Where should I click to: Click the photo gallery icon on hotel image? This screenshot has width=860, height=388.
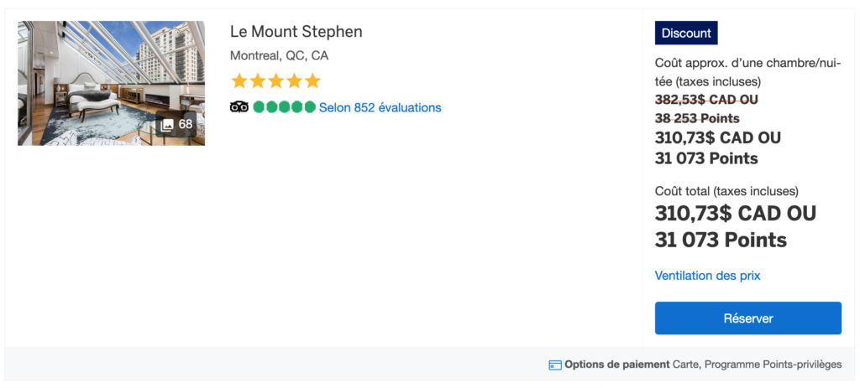168,124
